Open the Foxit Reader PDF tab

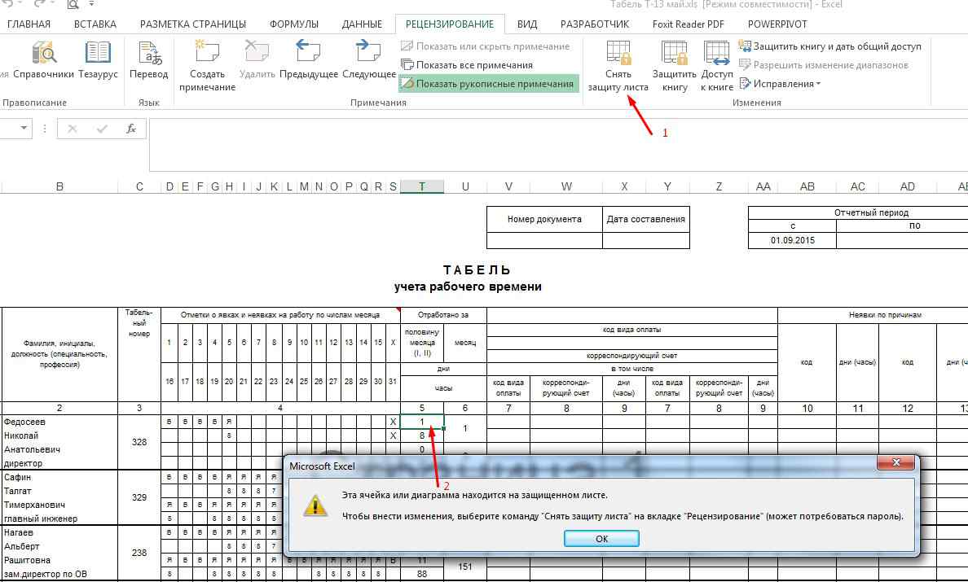click(689, 24)
